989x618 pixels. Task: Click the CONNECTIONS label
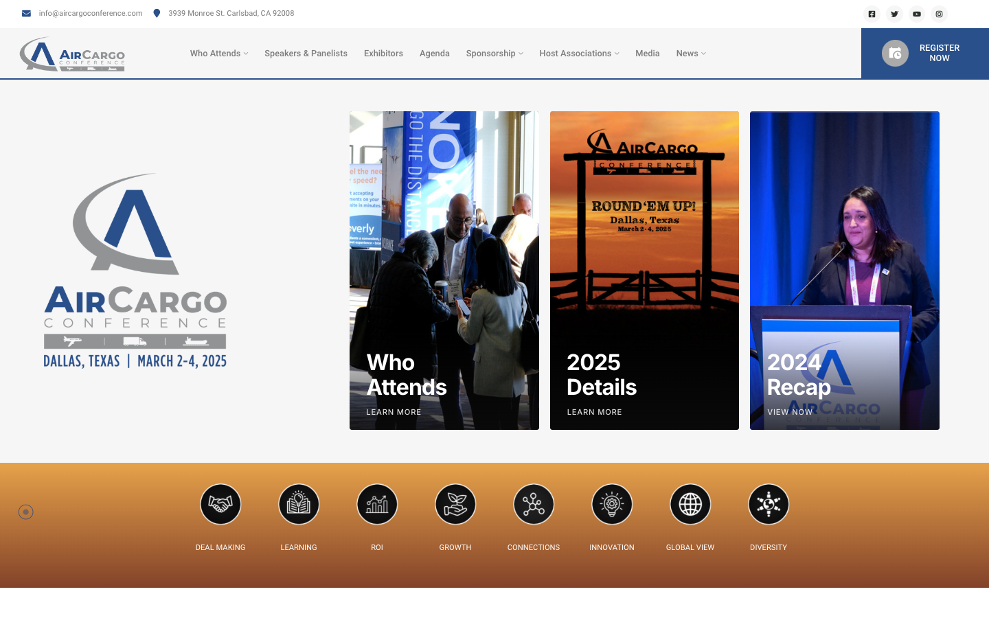(534, 547)
